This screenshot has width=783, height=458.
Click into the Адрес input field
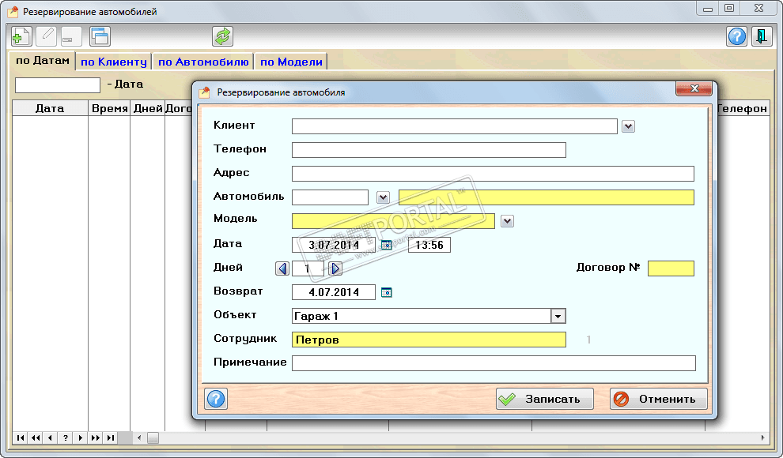coord(493,174)
